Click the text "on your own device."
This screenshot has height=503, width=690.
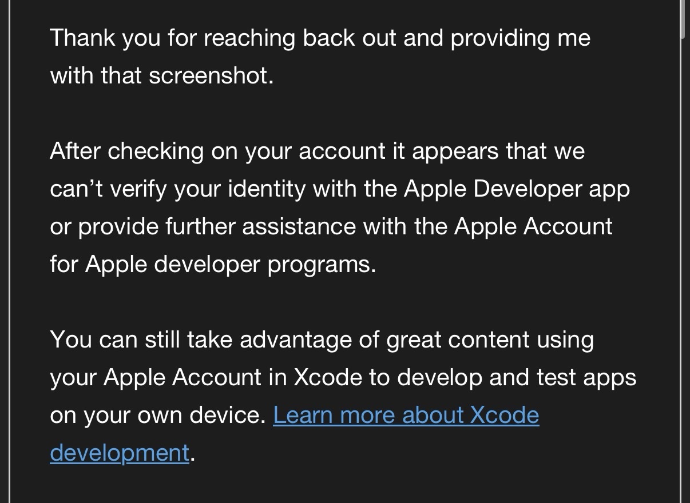pos(158,416)
